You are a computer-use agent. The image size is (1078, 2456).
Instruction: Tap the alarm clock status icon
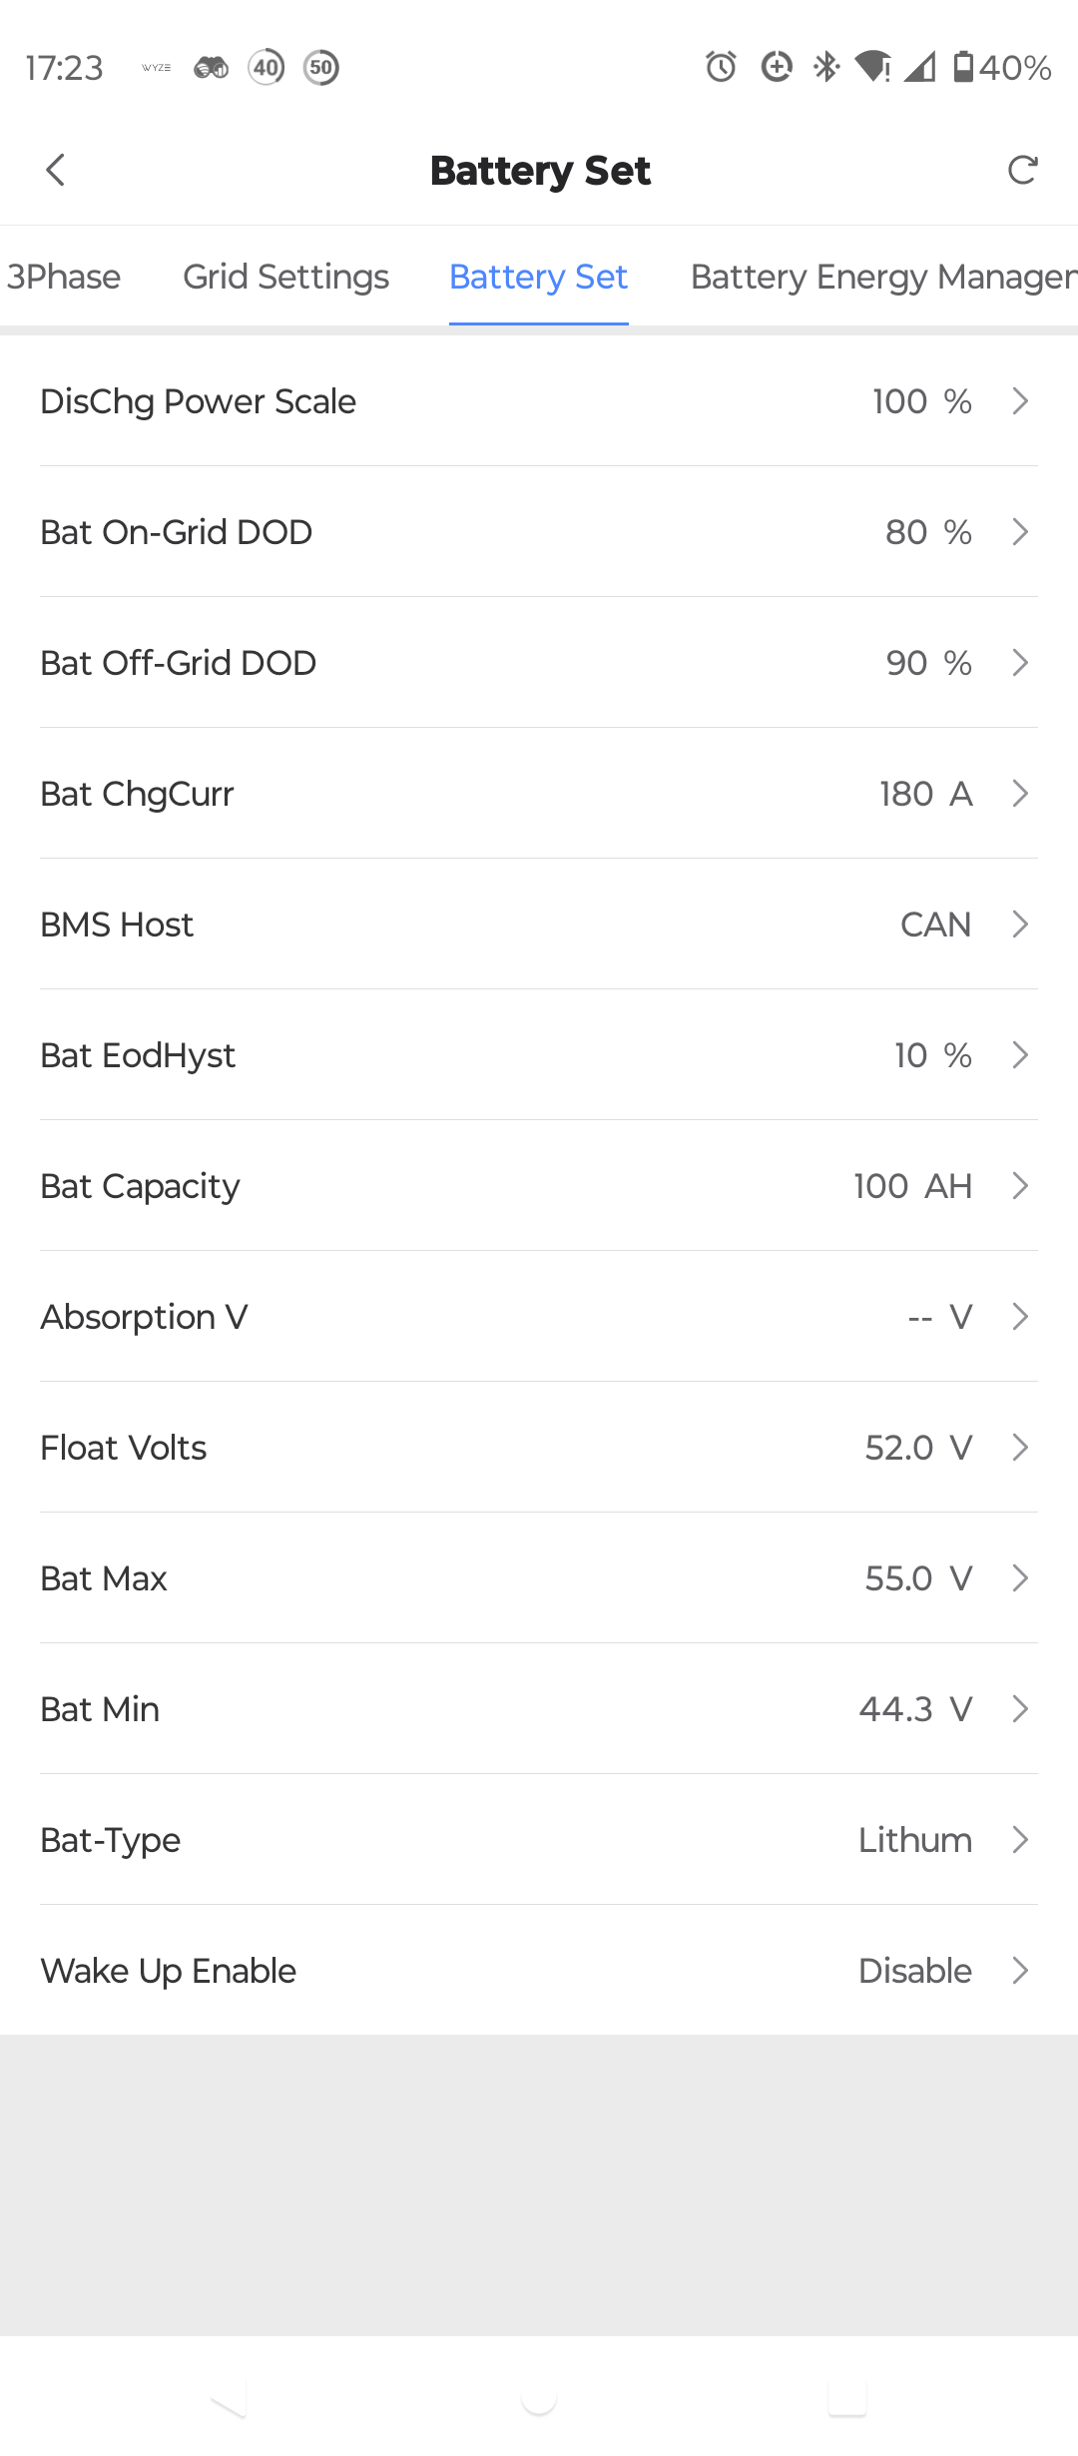(x=721, y=67)
